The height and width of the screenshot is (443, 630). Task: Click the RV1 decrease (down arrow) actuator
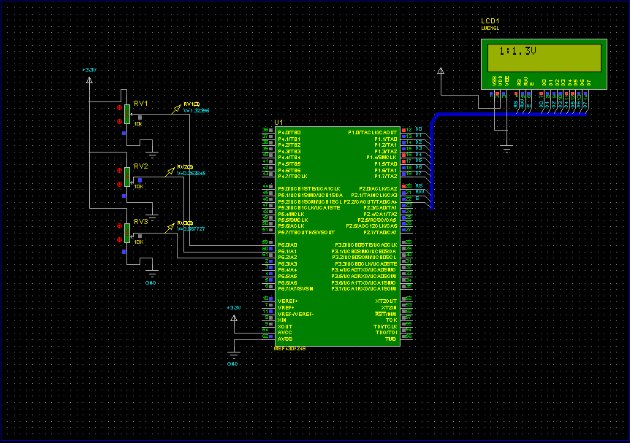119,121
